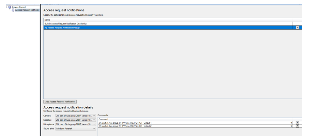This screenshot has width=310, height=138.
Task: Expand the Output 2 command dropdown arrow
Action: [291, 126]
